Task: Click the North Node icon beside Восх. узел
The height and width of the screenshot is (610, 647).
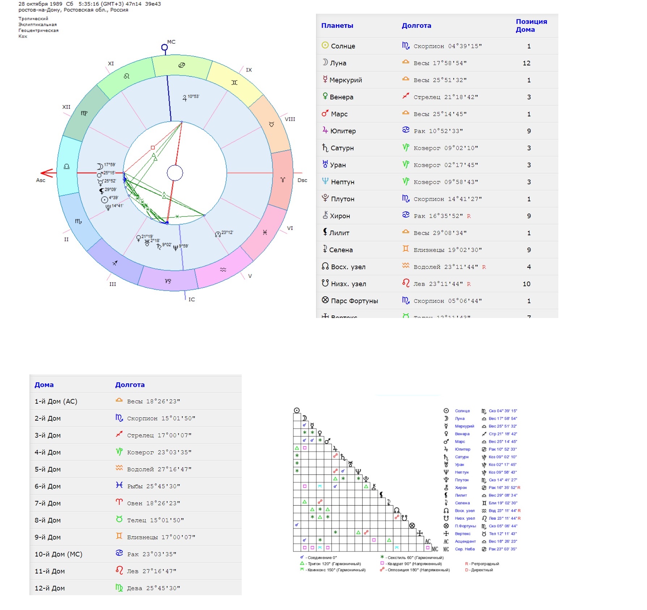Action: [x=325, y=266]
